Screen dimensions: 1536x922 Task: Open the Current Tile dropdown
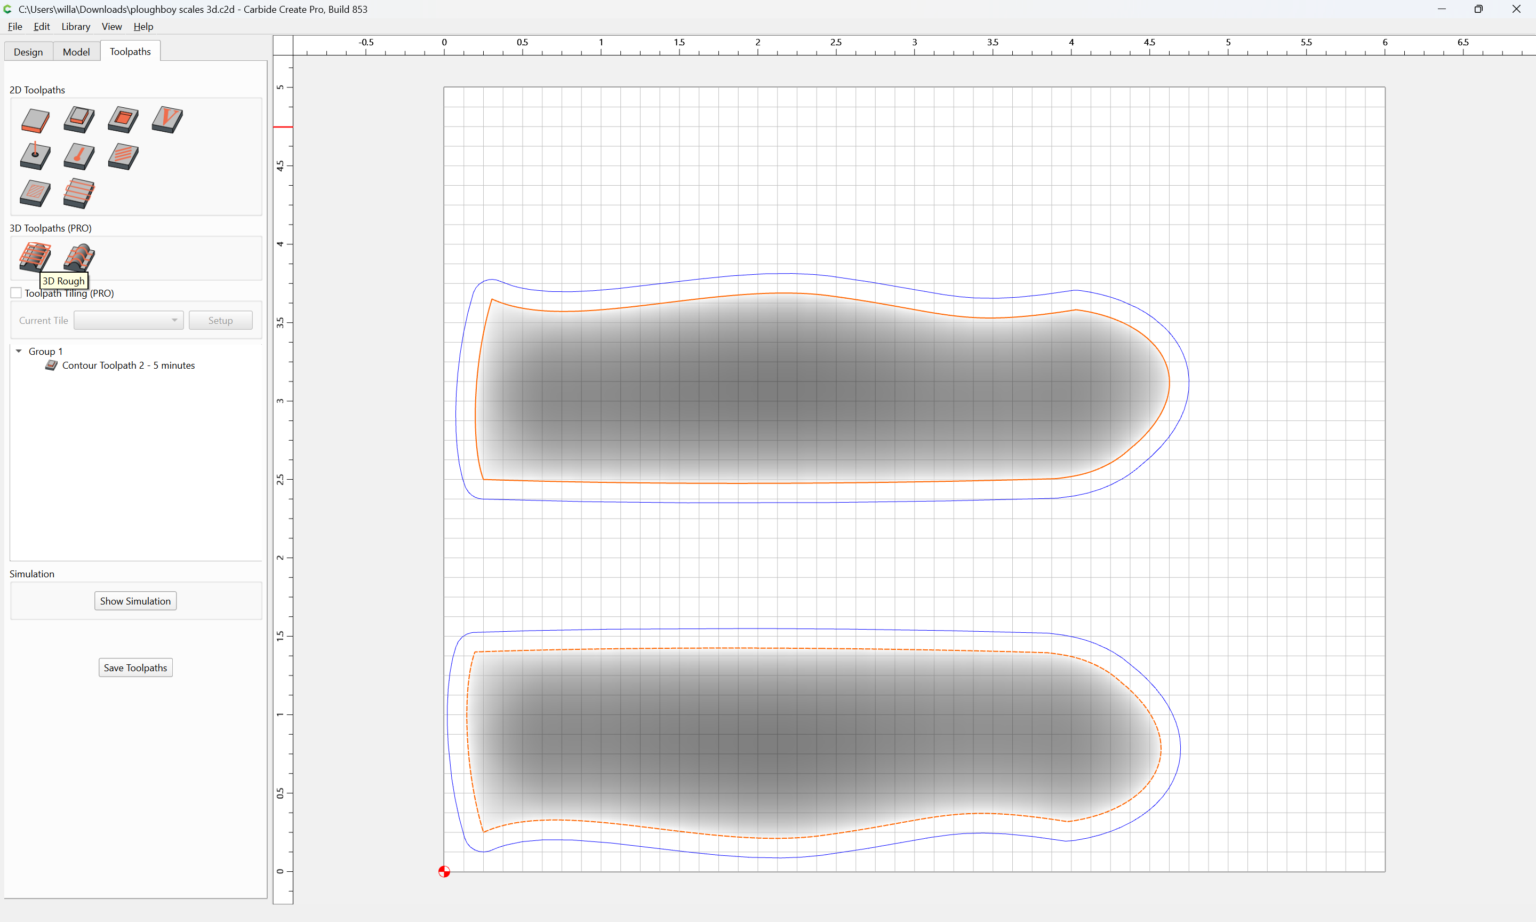coord(129,320)
